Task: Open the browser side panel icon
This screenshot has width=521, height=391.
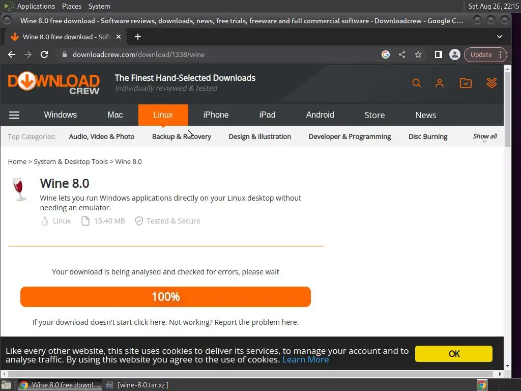Action: 438,54
